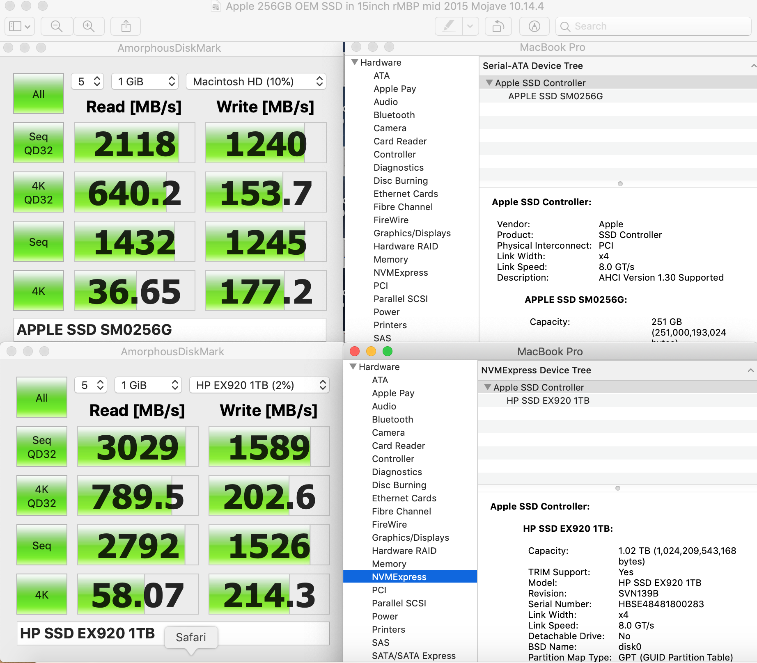Select HP SSD EX920 1TB device row
757x663 pixels.
617,400
